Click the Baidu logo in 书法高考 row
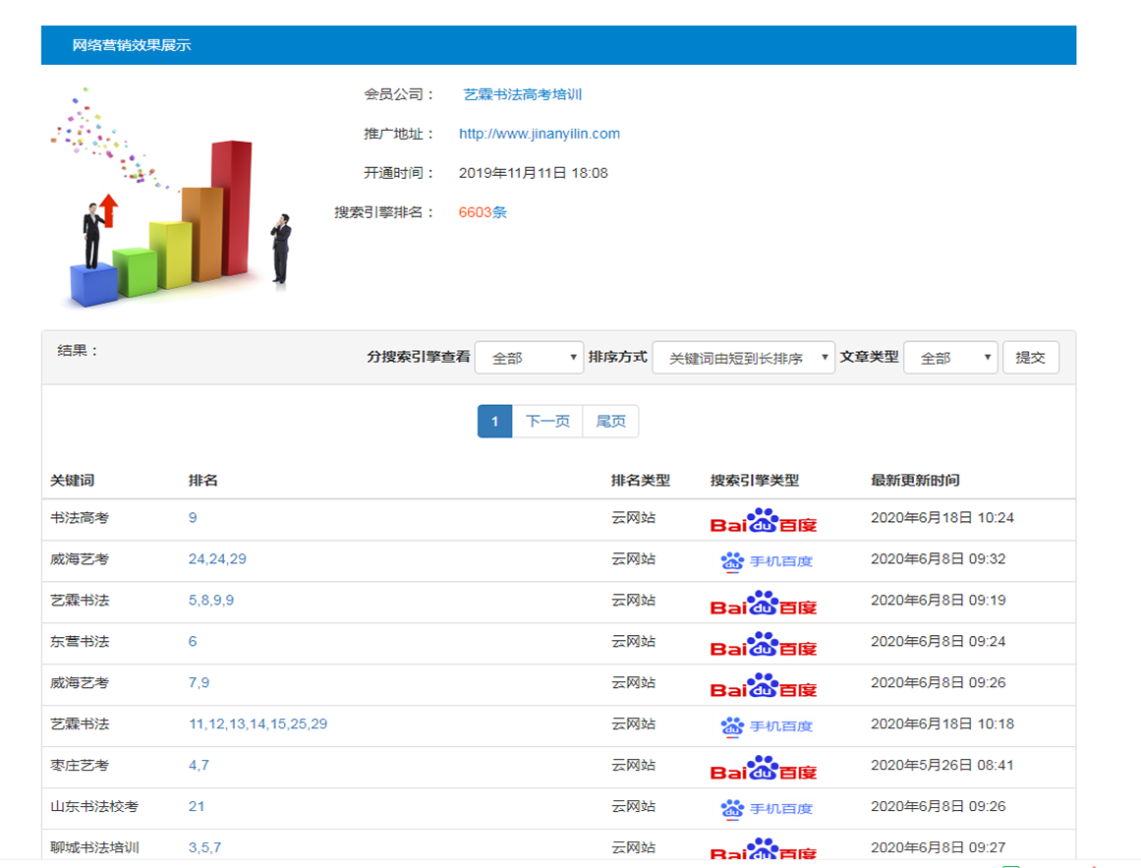1141x868 pixels. point(764,520)
